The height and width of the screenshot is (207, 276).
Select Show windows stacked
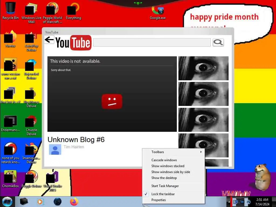173,166
